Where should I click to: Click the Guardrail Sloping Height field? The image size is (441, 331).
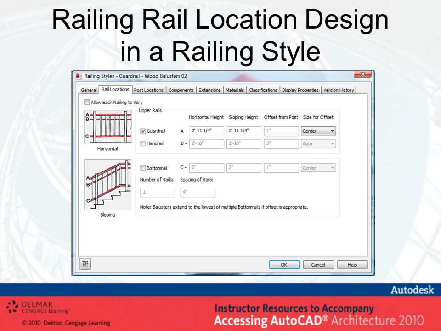(x=244, y=131)
